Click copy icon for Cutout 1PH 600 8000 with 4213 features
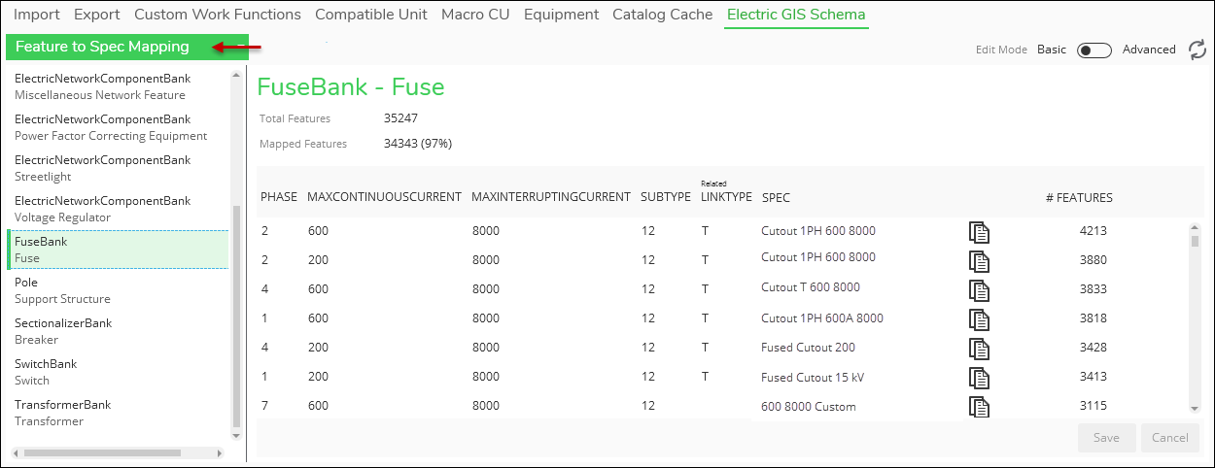This screenshot has width=1215, height=468. tap(979, 232)
